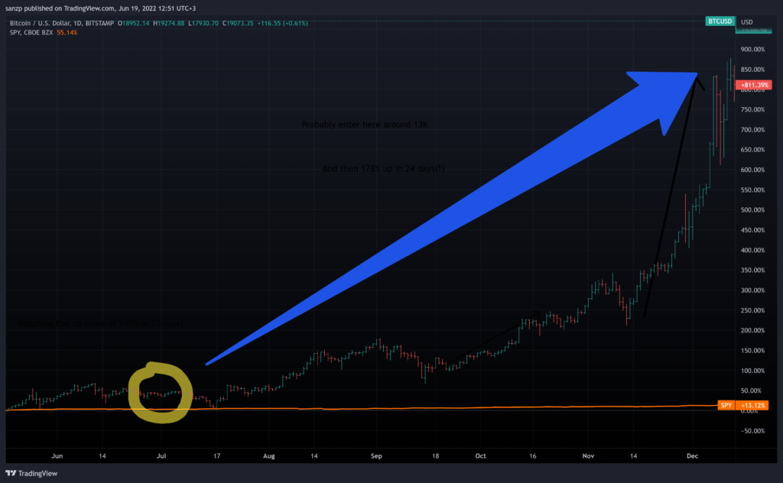Click the sanzp published on TradingView.com header
This screenshot has width=783, height=483.
click(100, 8)
